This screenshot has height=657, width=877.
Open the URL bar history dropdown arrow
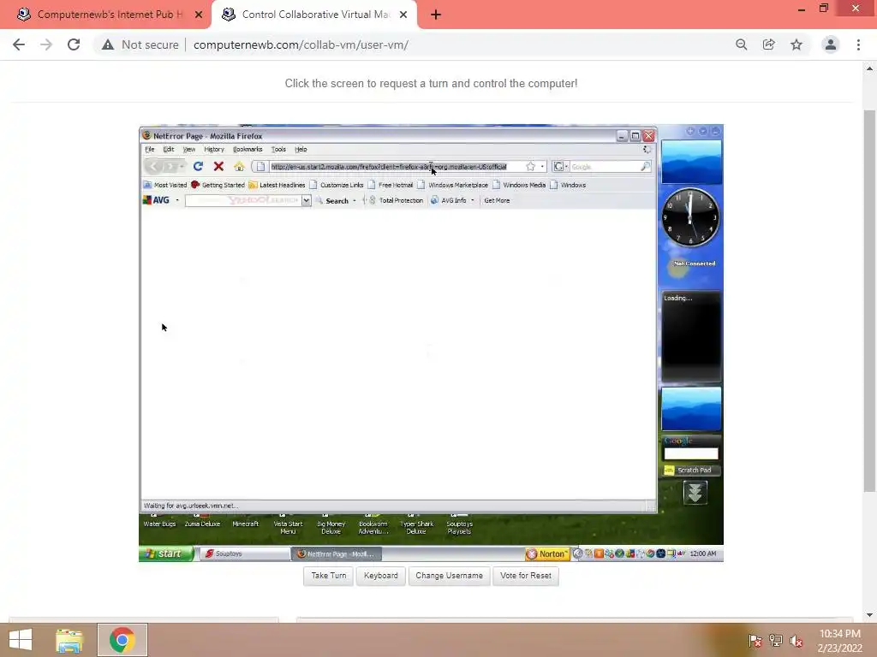click(x=542, y=167)
